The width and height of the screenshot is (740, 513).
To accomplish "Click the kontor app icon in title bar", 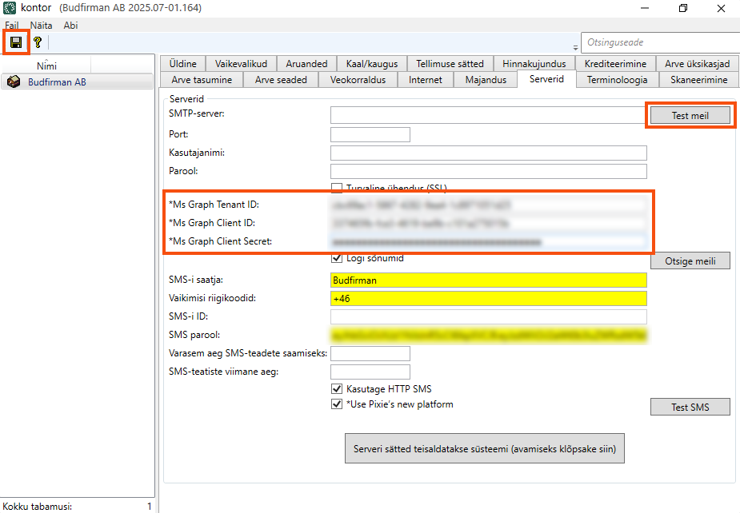I will click(x=10, y=8).
